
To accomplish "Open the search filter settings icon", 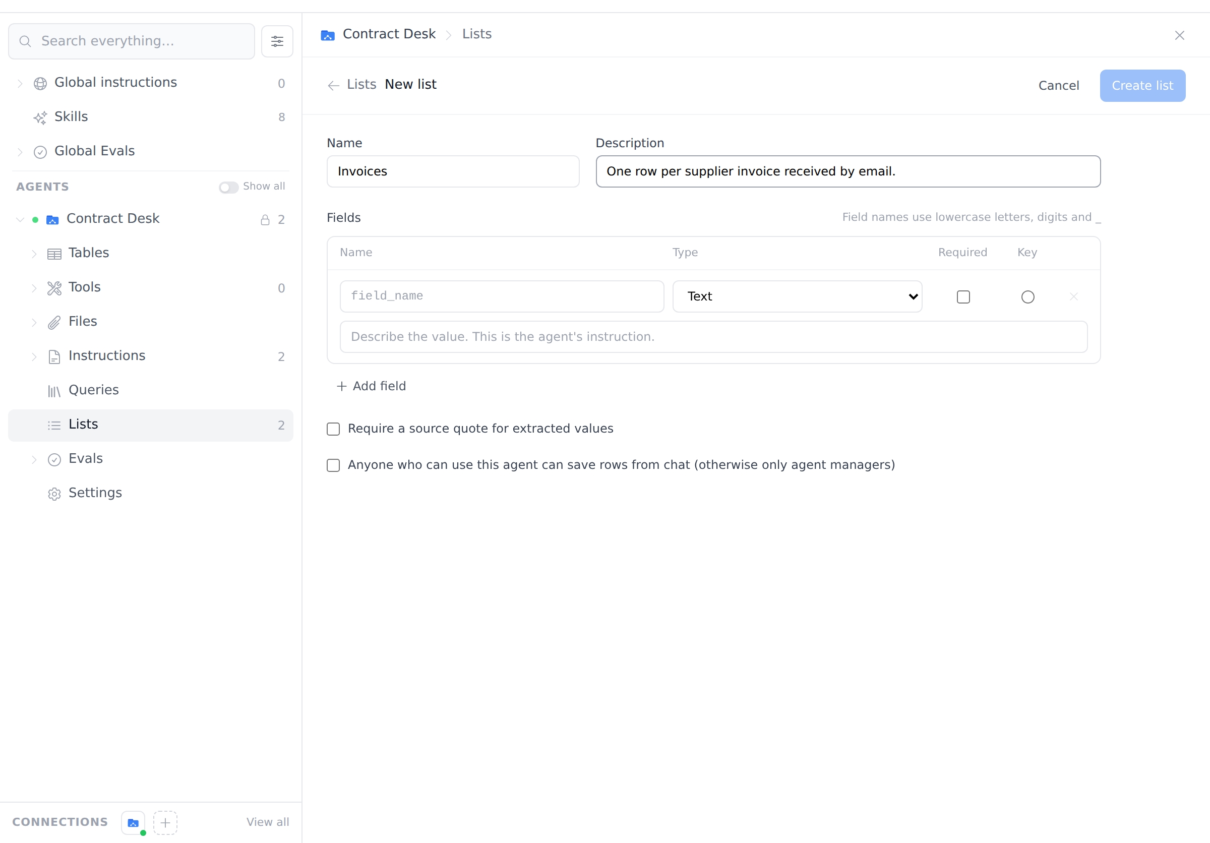I will coord(277,41).
